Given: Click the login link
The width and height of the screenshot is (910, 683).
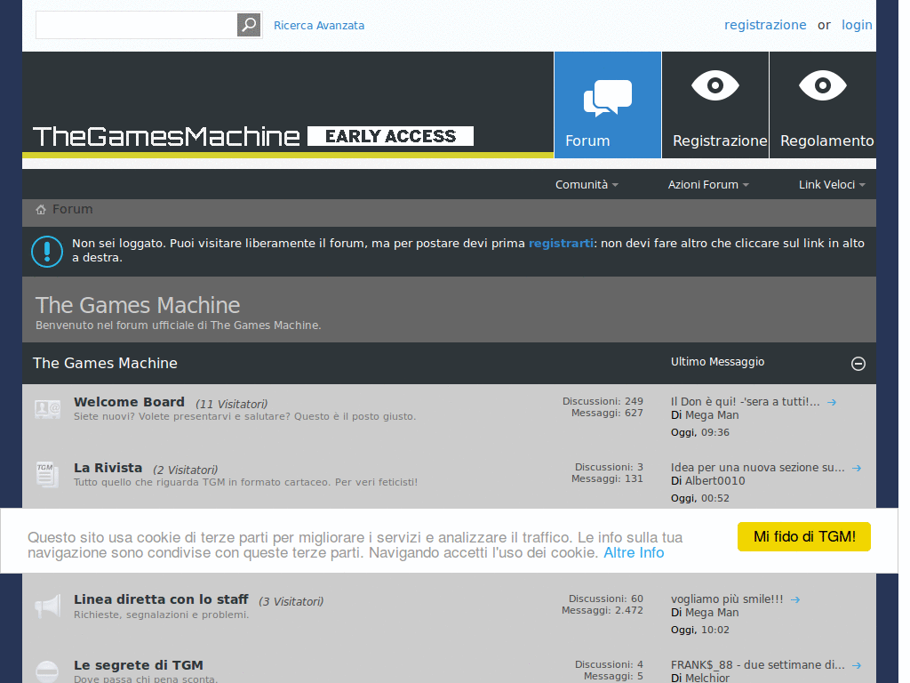Looking at the screenshot, I should click(857, 25).
